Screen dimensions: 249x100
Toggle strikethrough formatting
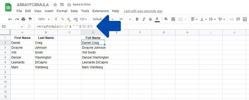coord(150,19)
